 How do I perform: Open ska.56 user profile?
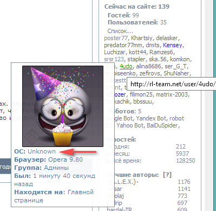click(158, 59)
